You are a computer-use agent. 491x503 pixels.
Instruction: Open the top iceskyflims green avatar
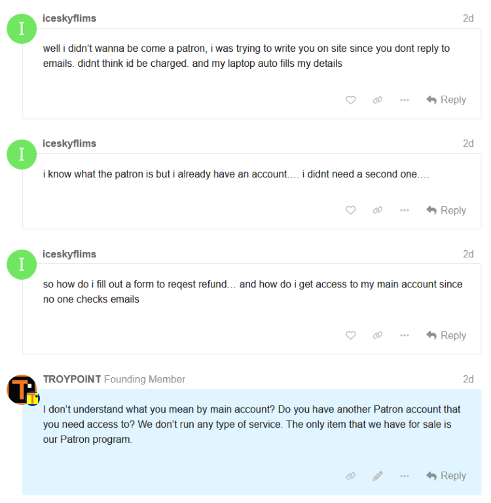click(22, 29)
